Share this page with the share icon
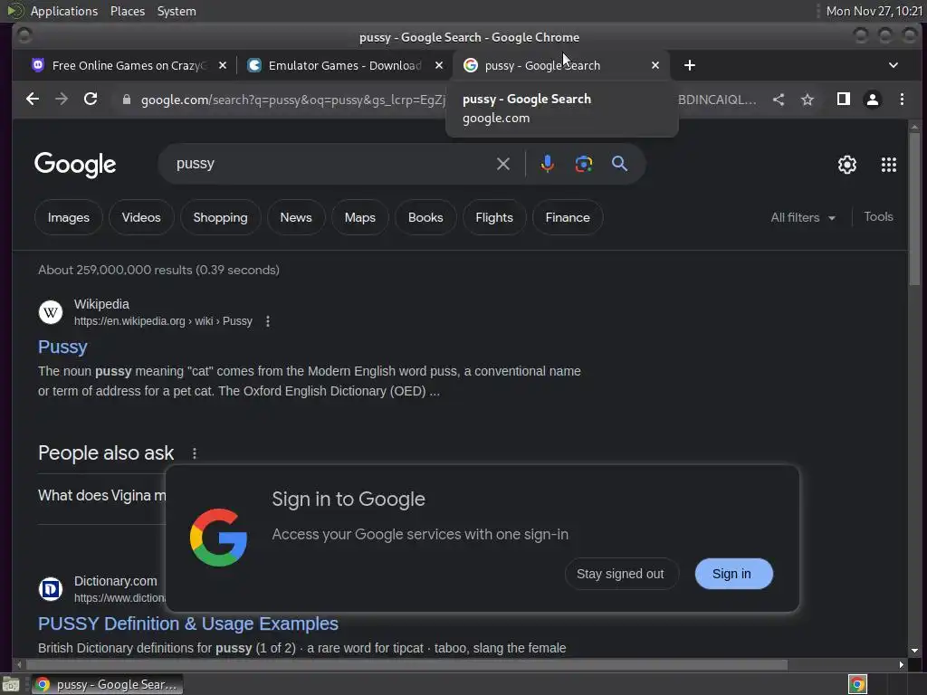Viewport: 927px width, 695px height. tap(779, 100)
